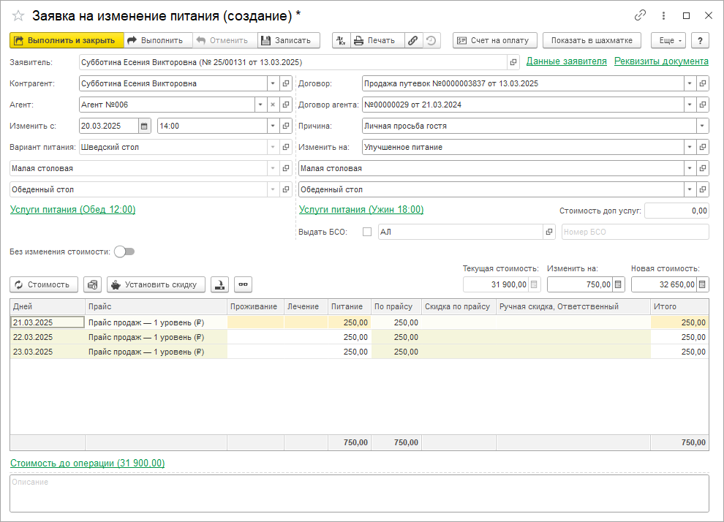Click the glasses icon button above the table
This screenshot has height=522, width=724.
click(243, 284)
